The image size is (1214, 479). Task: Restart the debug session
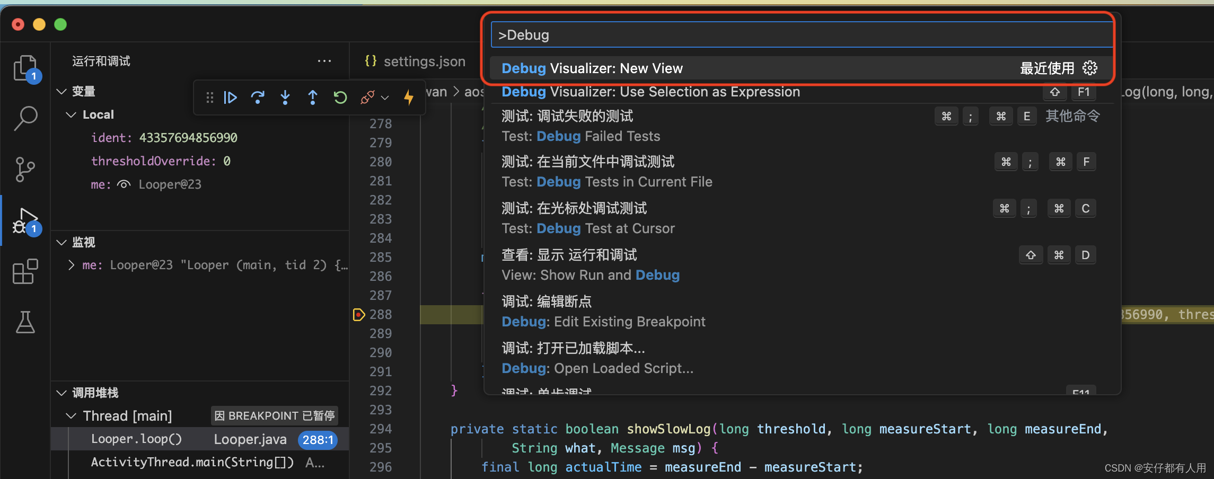pos(340,97)
